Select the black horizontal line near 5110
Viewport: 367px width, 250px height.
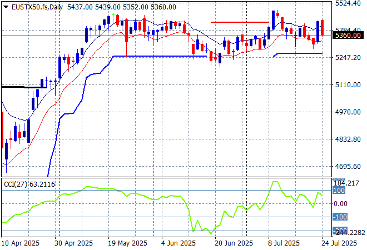(x=24, y=87)
